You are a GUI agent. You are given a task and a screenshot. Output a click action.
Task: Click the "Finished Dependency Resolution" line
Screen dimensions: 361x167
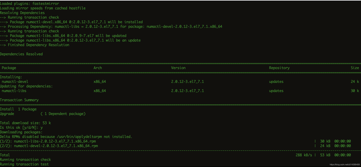tap(35, 45)
